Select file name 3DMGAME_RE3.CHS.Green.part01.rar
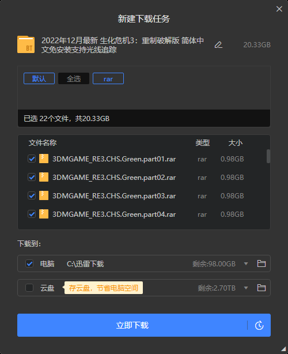288x354 pixels. pos(114,159)
